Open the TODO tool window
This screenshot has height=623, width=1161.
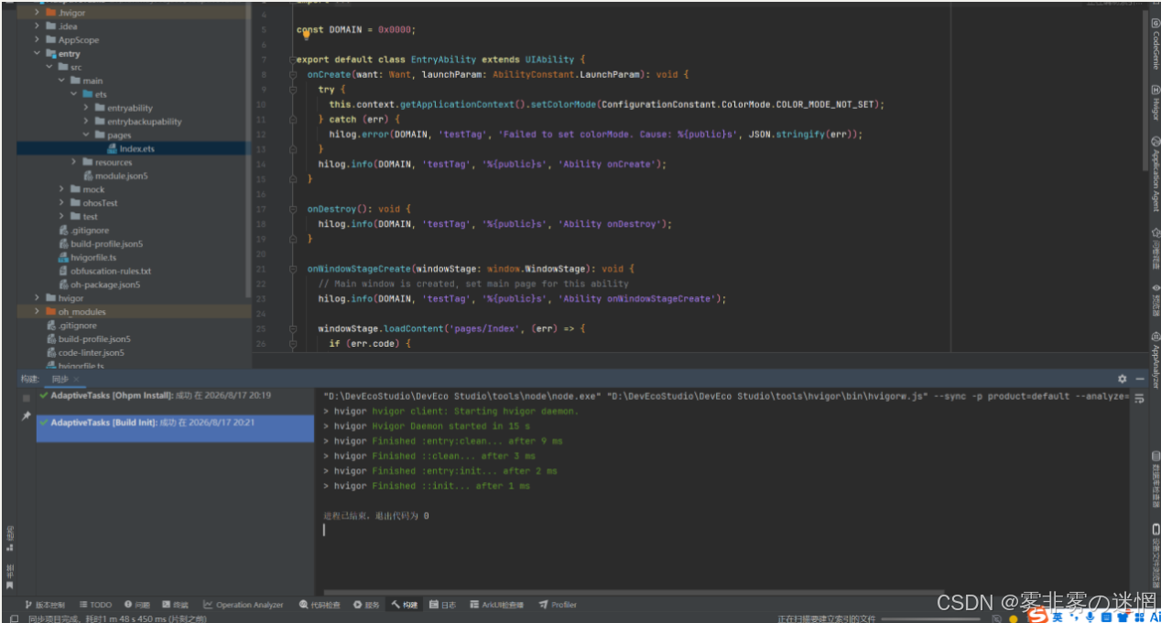(95, 605)
